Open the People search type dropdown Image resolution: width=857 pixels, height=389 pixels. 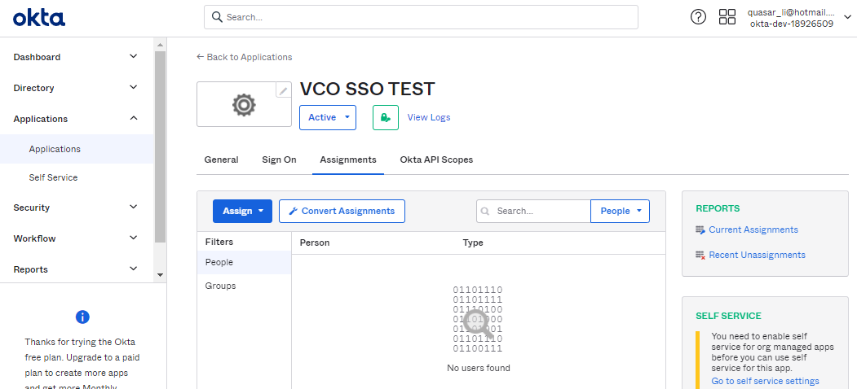tap(620, 211)
